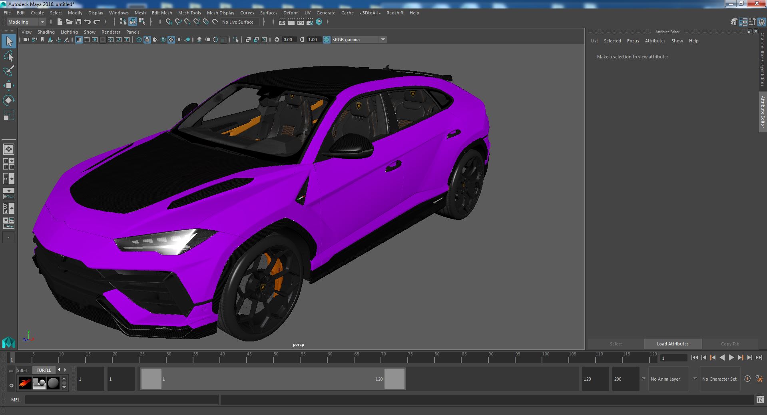Select the viewport camera icon

tap(26, 40)
